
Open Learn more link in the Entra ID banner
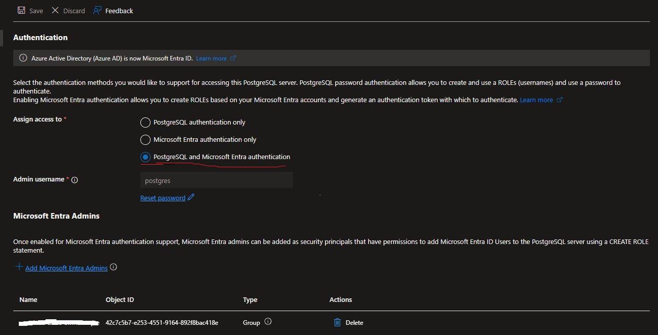212,58
